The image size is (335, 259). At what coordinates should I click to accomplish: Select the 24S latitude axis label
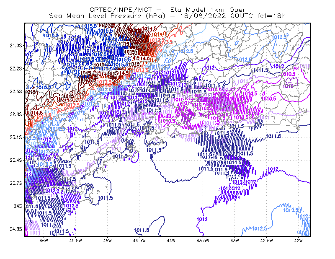(18, 206)
